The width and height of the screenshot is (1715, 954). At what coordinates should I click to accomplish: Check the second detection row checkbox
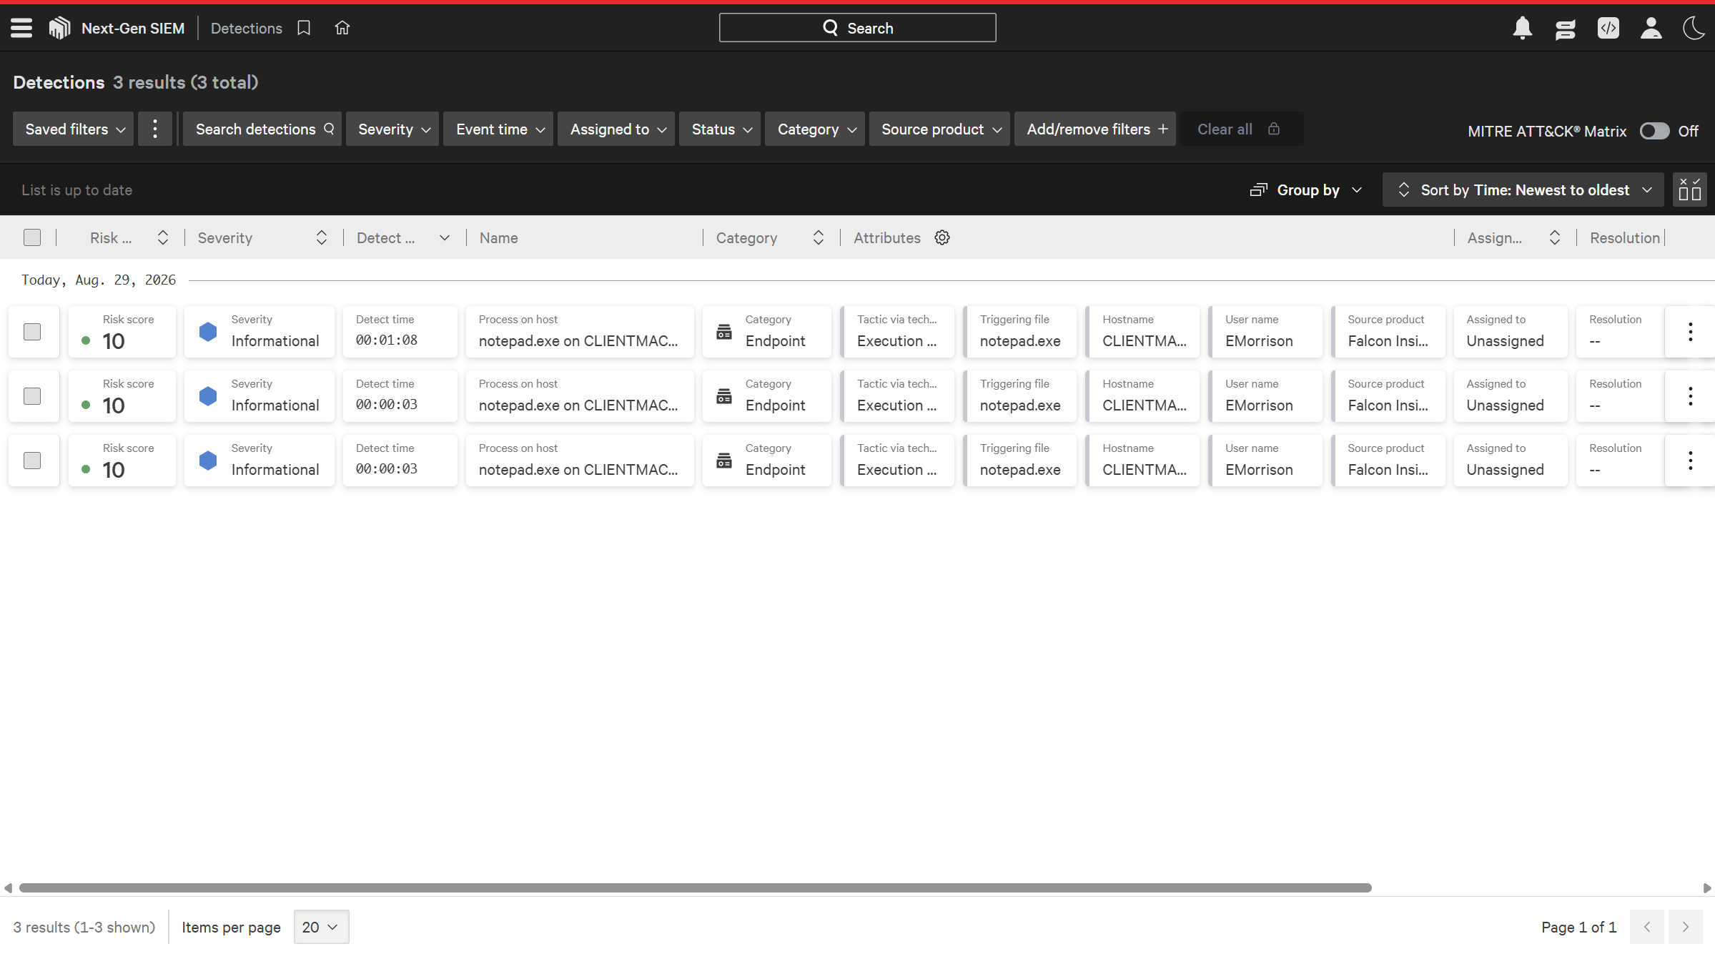pos(32,396)
